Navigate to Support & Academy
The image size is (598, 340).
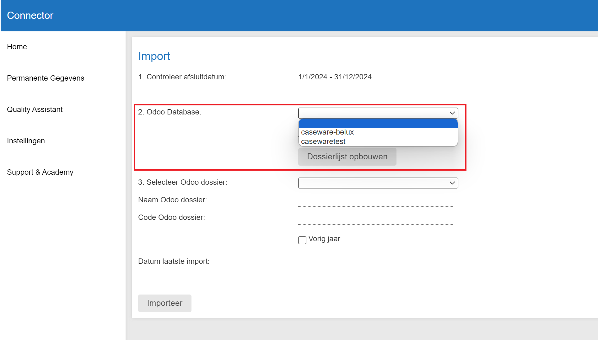pyautogui.click(x=40, y=172)
